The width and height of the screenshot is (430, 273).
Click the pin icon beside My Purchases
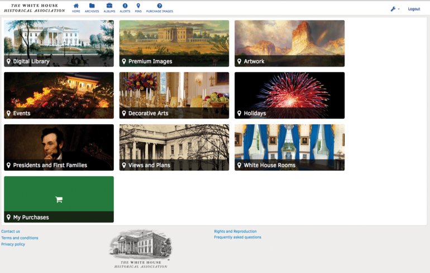coord(8,217)
